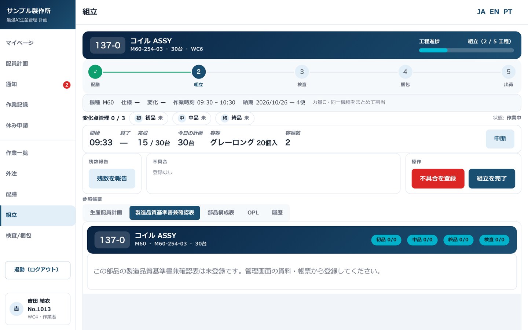Toggle the 初品 change-point chip
This screenshot has width=528, height=330.
coord(149,118)
